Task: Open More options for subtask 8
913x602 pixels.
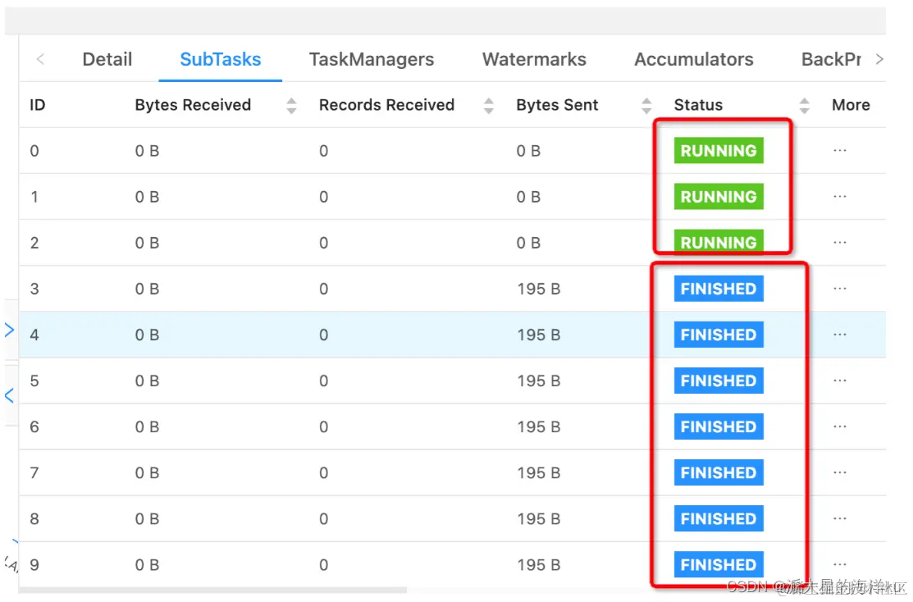Action: (x=840, y=518)
